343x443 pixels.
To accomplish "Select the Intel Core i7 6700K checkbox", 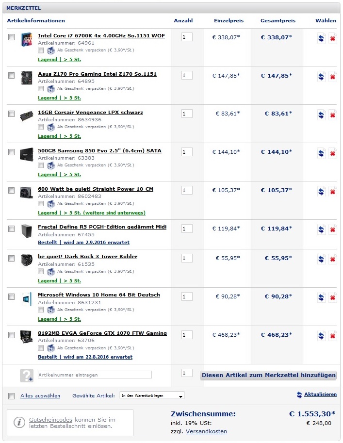I will click(x=12, y=37).
